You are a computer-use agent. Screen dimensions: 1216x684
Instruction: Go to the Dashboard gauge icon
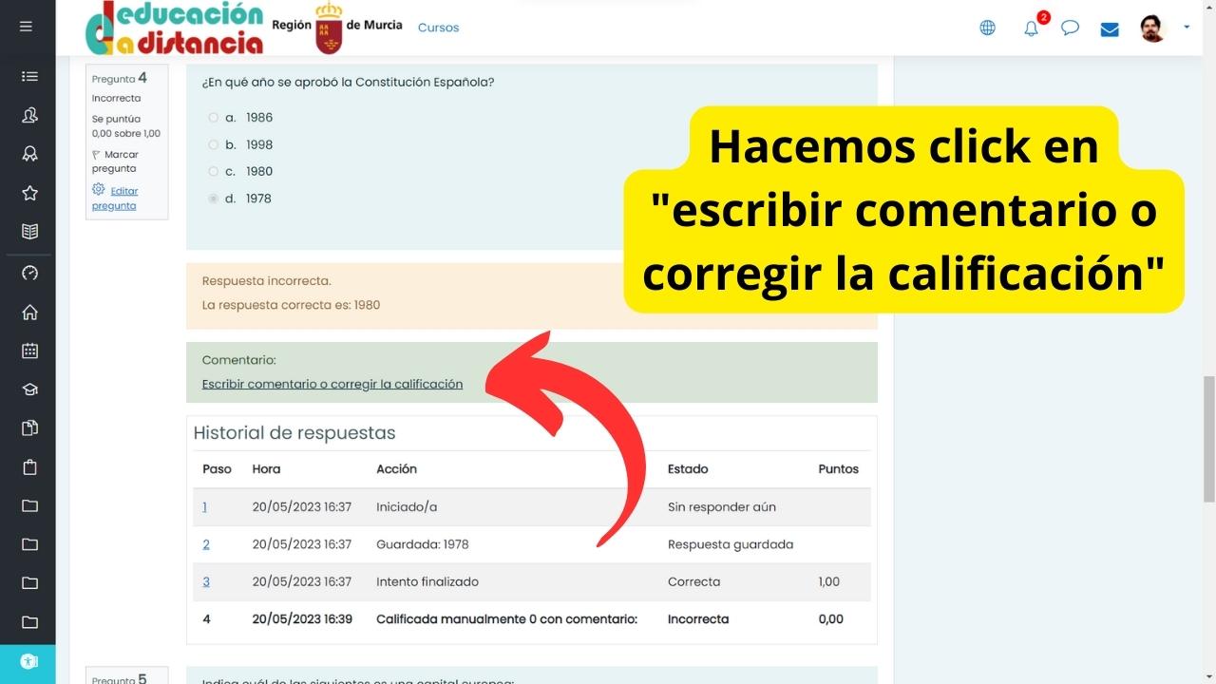click(29, 274)
